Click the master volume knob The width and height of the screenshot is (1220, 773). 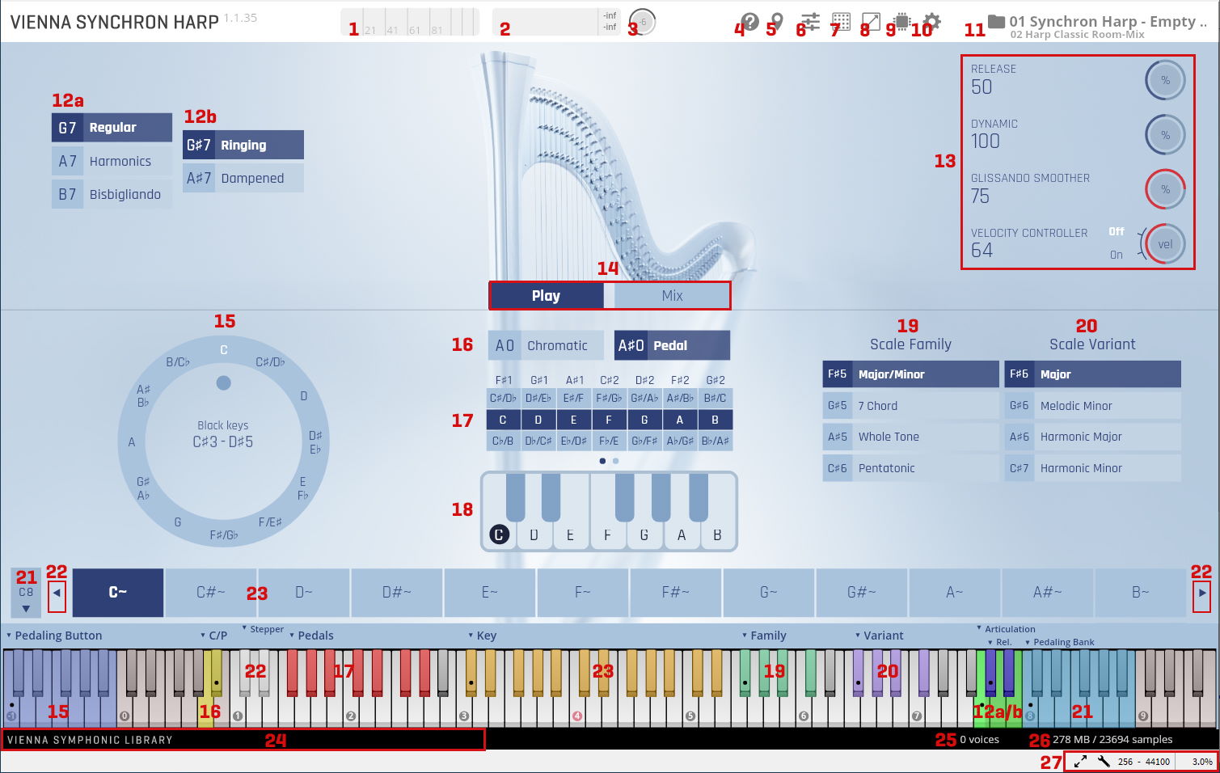click(643, 21)
